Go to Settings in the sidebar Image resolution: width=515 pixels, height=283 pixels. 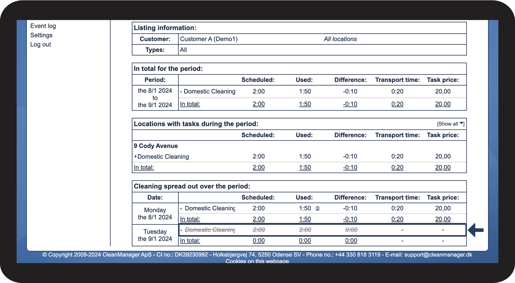(41, 35)
